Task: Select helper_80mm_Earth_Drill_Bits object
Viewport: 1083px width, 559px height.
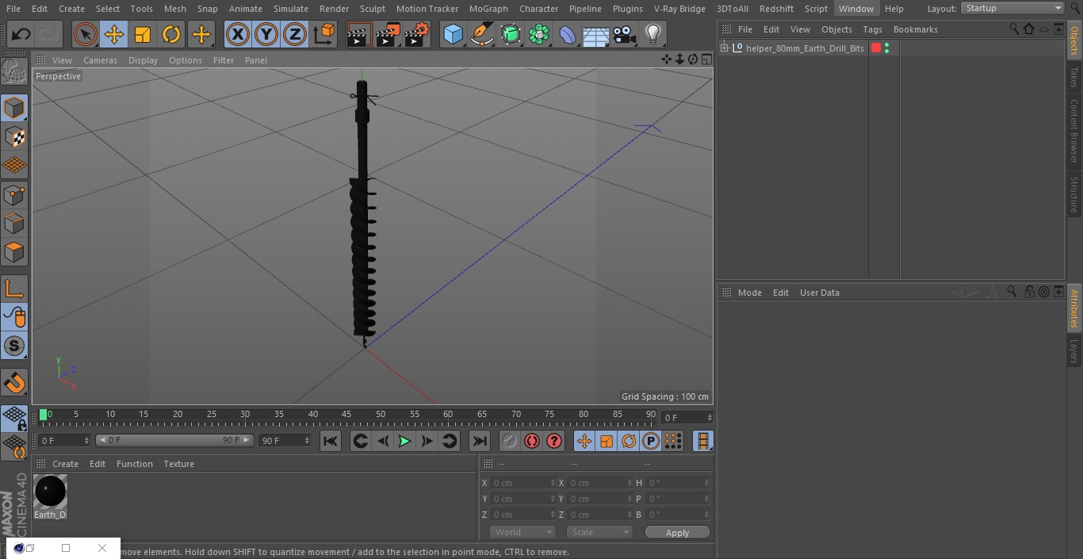Action: click(805, 48)
